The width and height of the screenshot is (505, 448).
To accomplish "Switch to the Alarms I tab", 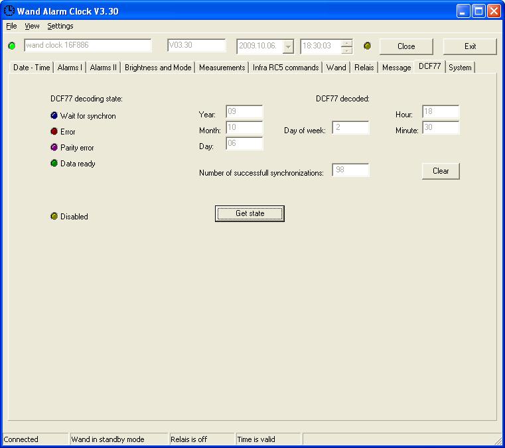I will click(70, 68).
